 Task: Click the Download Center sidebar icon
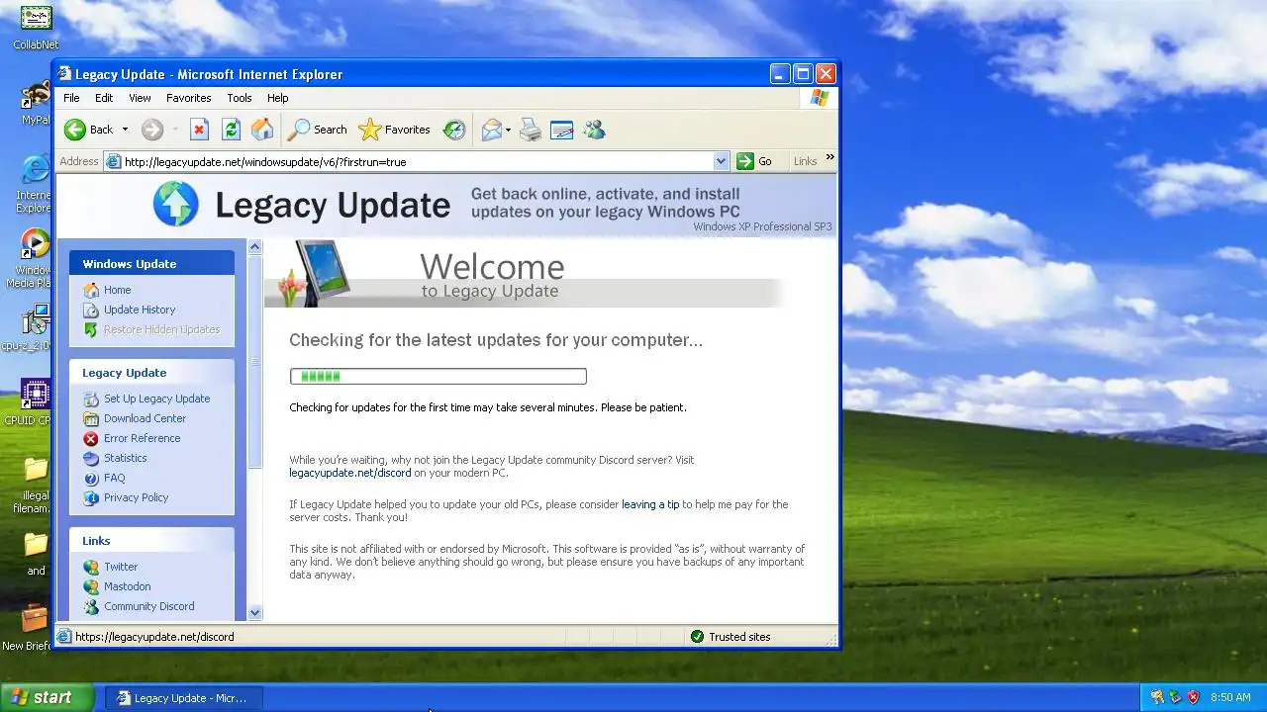(91, 418)
